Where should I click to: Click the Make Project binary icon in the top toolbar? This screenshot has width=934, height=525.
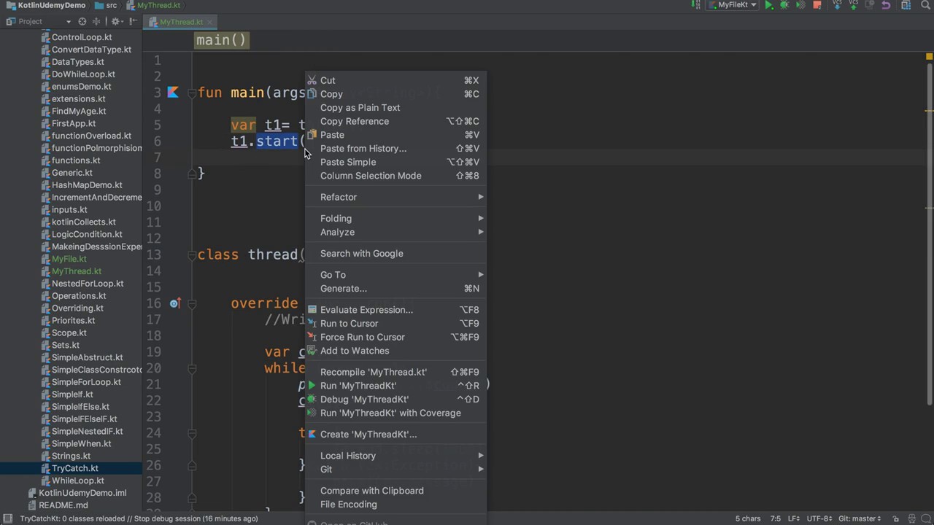coord(697,5)
